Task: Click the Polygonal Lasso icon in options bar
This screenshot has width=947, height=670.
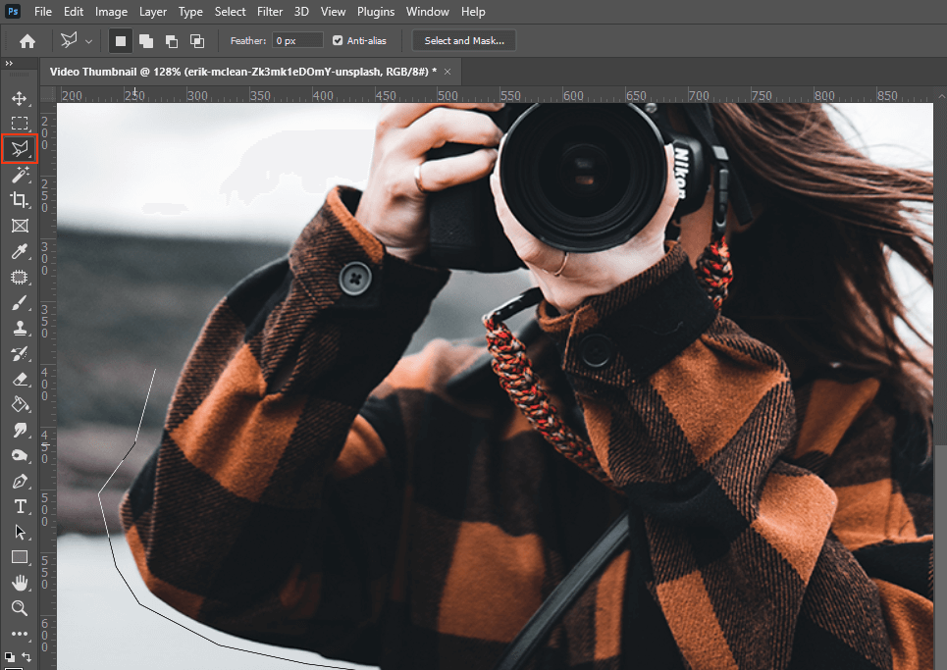Action: [x=69, y=40]
